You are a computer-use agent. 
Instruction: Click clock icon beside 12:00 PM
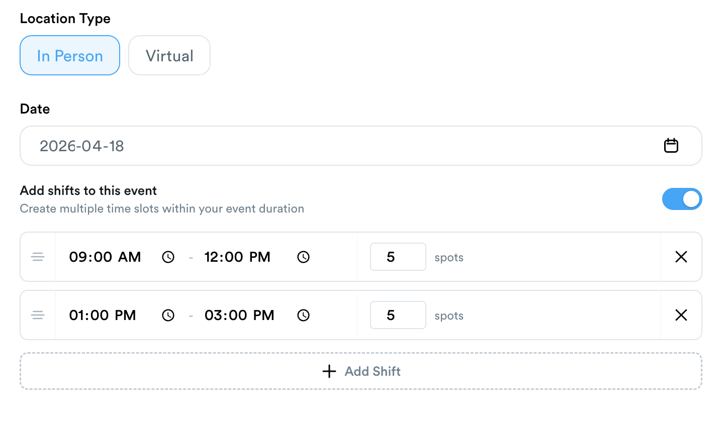pos(303,257)
